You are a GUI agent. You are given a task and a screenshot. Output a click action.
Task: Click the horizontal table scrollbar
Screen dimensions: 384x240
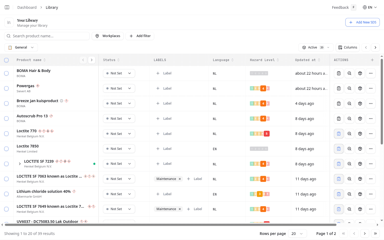click(171, 225)
